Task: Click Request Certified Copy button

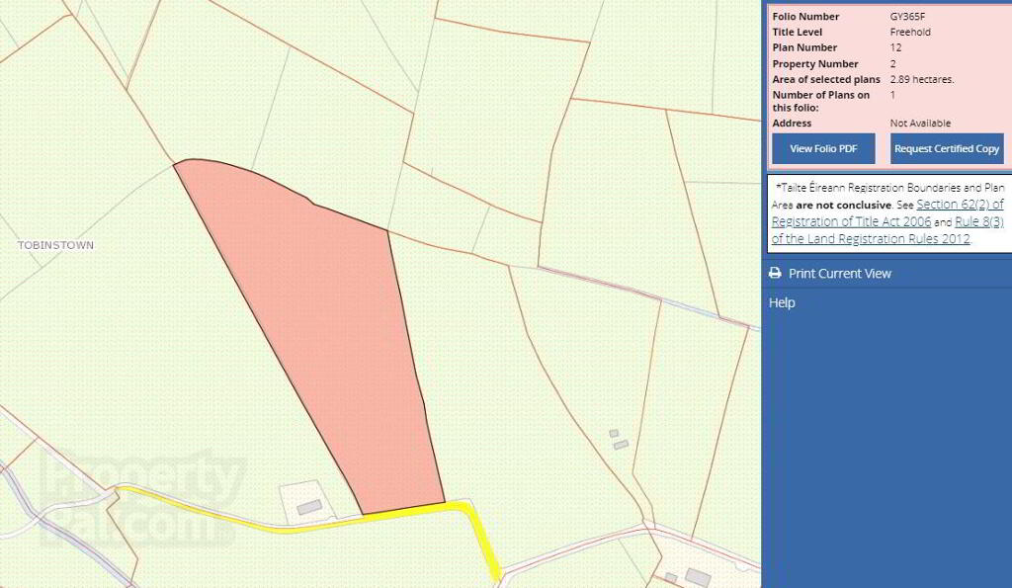Action: [x=947, y=149]
